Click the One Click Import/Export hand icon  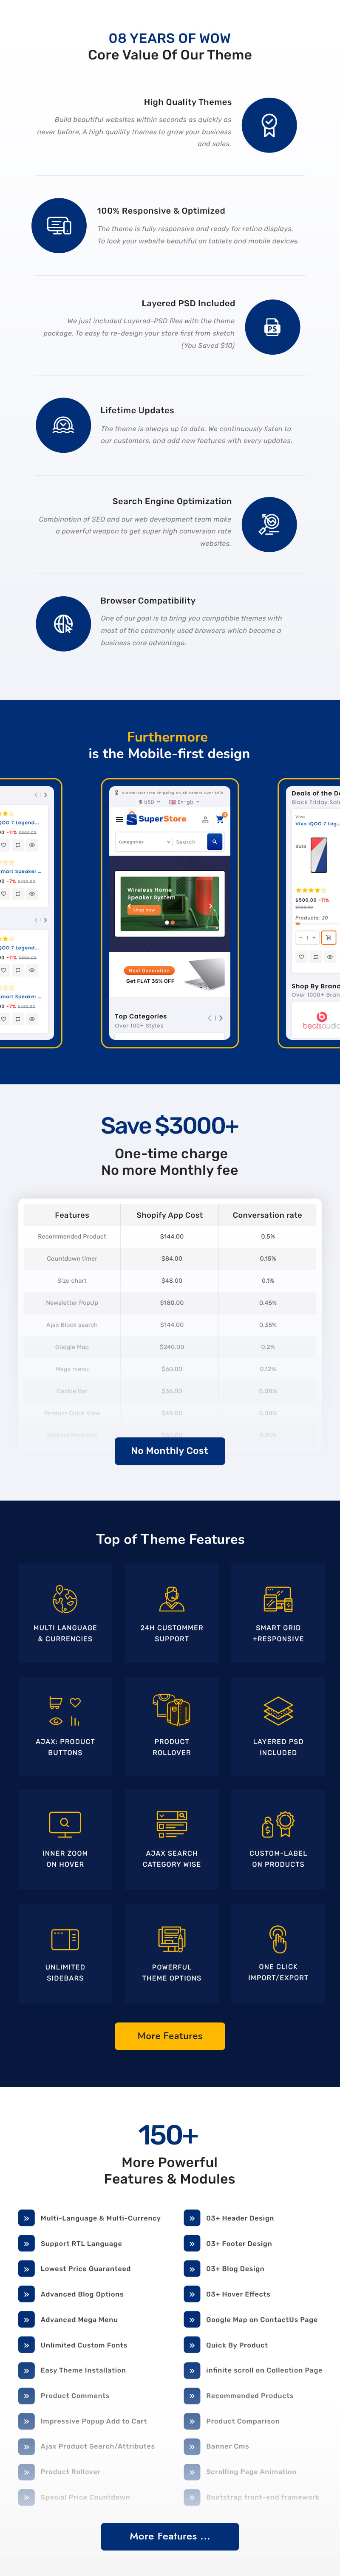pos(278,1938)
